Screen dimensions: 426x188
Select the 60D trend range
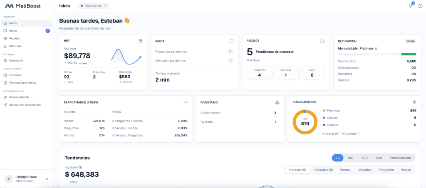379,158
